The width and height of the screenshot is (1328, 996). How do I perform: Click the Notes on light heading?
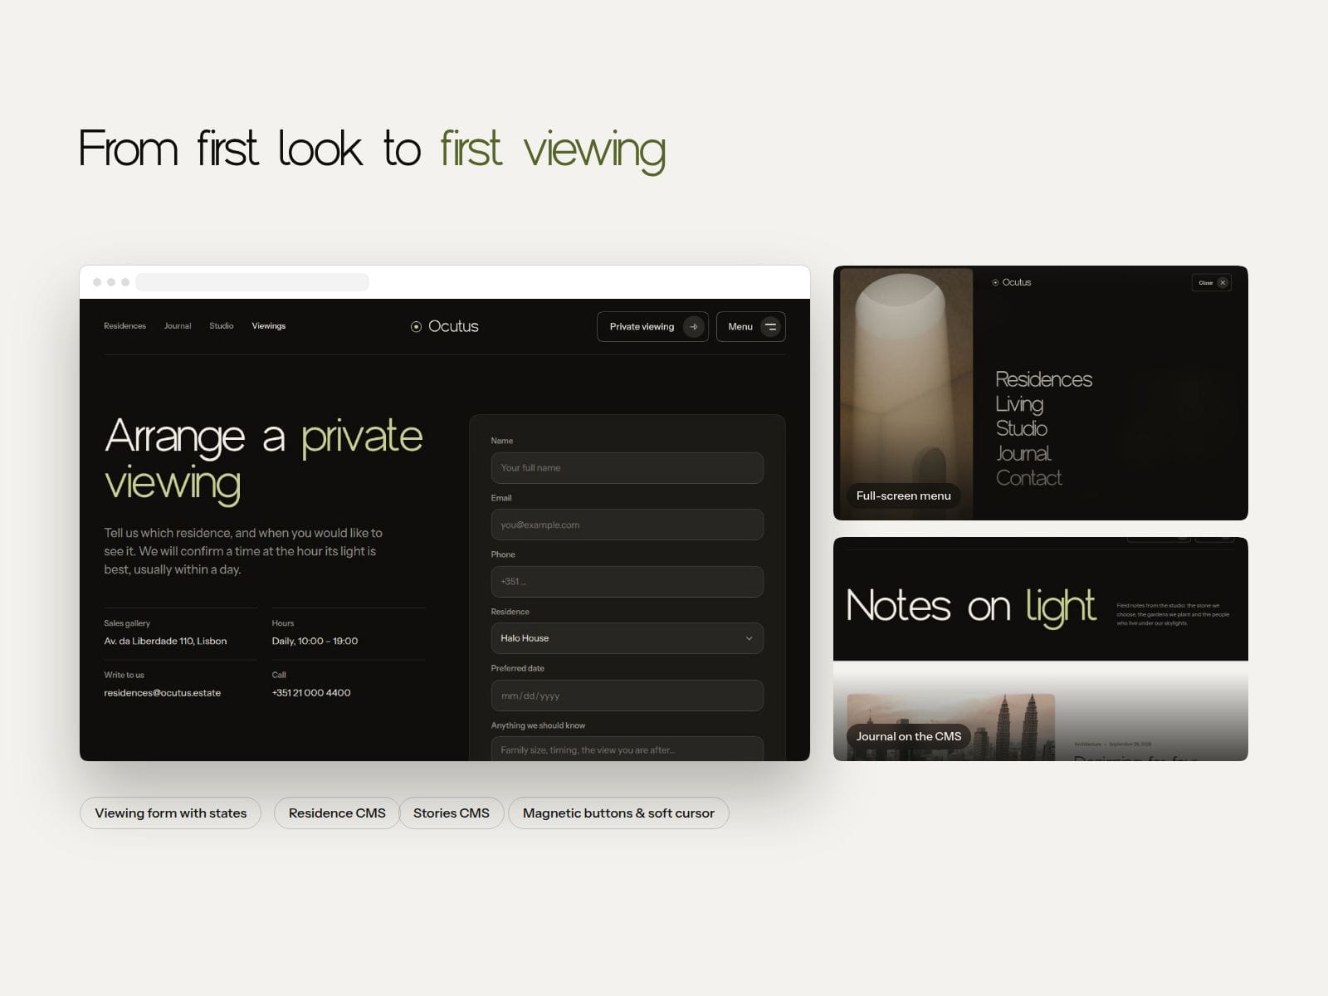(970, 606)
